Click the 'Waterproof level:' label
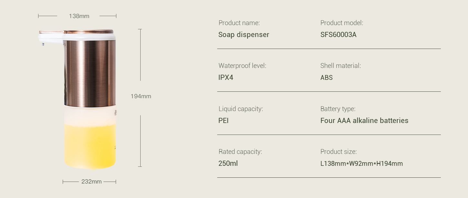 tap(242, 66)
